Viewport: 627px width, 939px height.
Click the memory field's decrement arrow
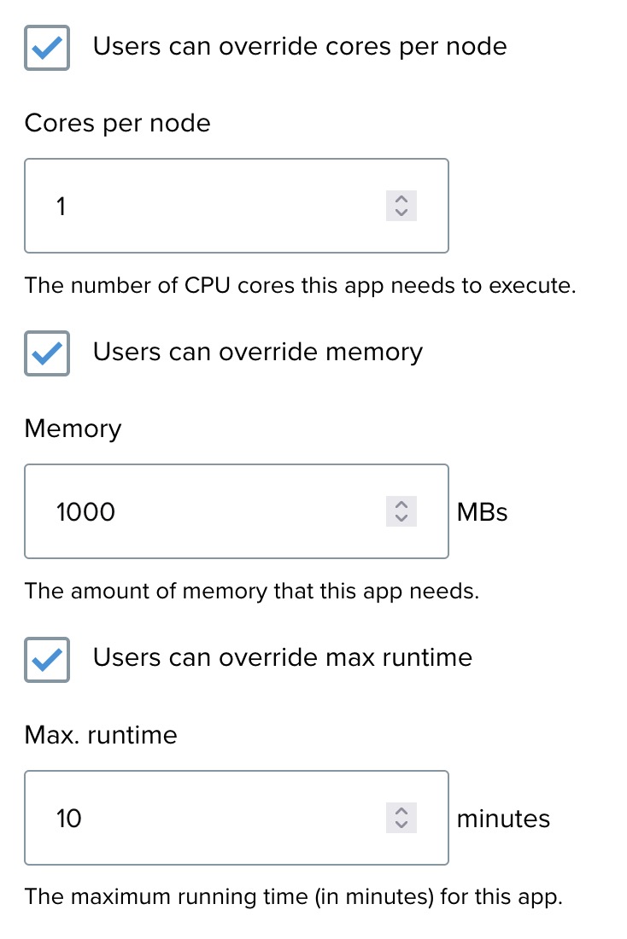tap(401, 517)
